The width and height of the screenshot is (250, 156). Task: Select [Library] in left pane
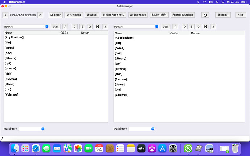11,58
